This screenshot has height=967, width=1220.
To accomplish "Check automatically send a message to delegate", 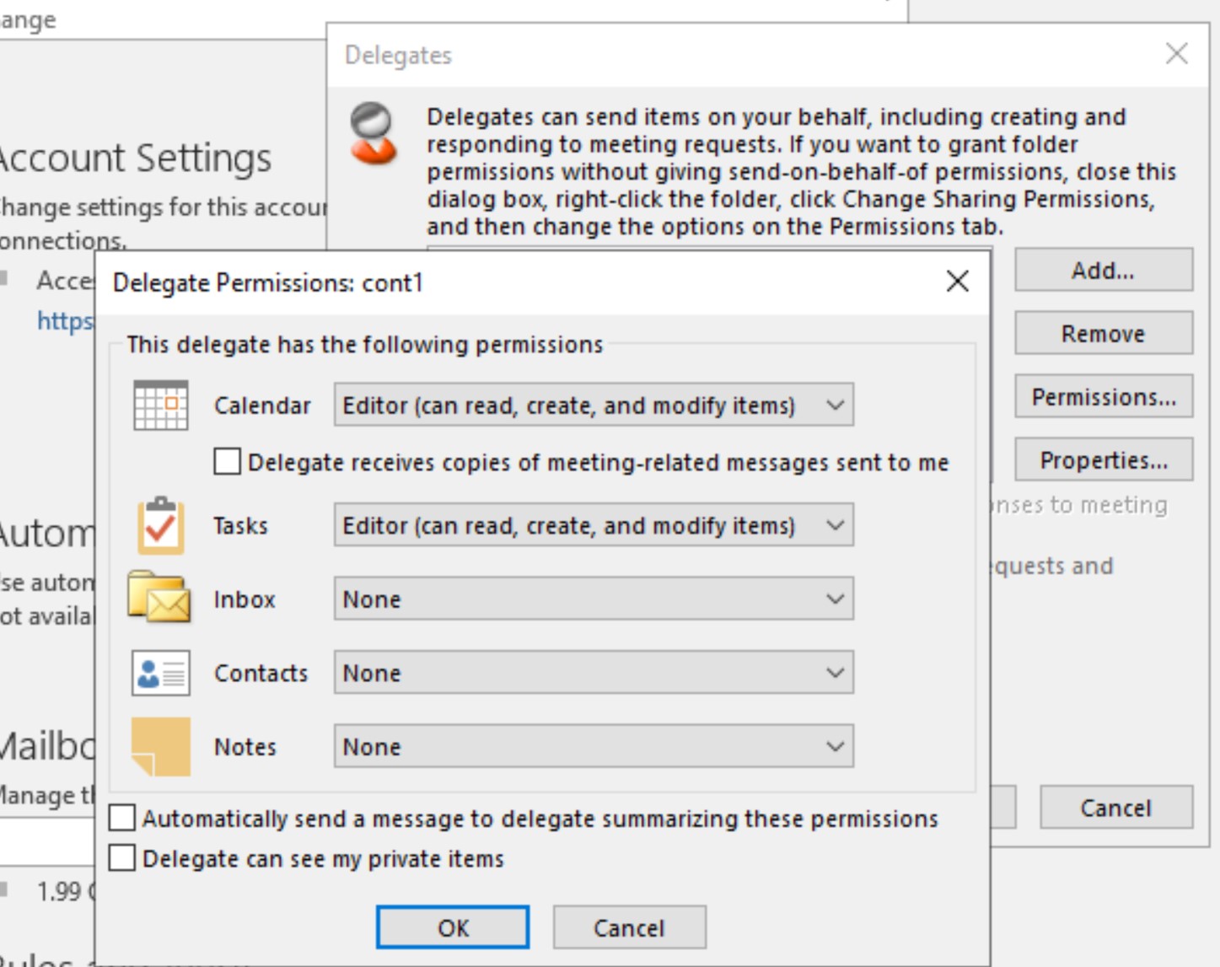I will tap(121, 817).
